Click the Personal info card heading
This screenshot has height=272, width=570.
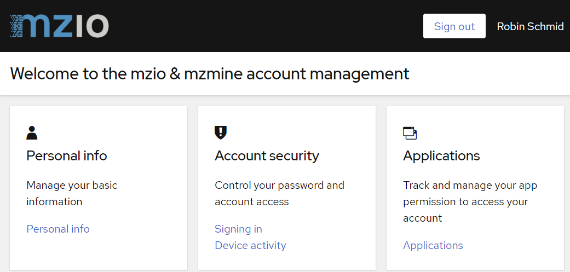coord(66,156)
